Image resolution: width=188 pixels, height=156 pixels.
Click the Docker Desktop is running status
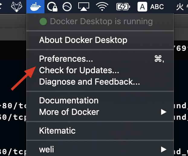100,21
